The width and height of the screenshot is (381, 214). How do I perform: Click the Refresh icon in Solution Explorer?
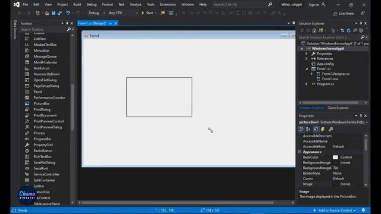348,30
